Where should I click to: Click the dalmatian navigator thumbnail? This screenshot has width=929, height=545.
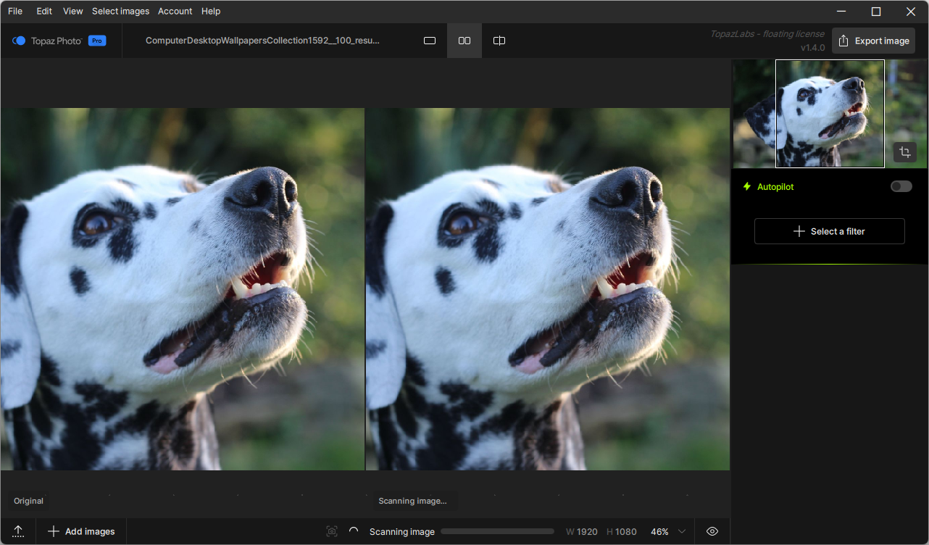(830, 114)
